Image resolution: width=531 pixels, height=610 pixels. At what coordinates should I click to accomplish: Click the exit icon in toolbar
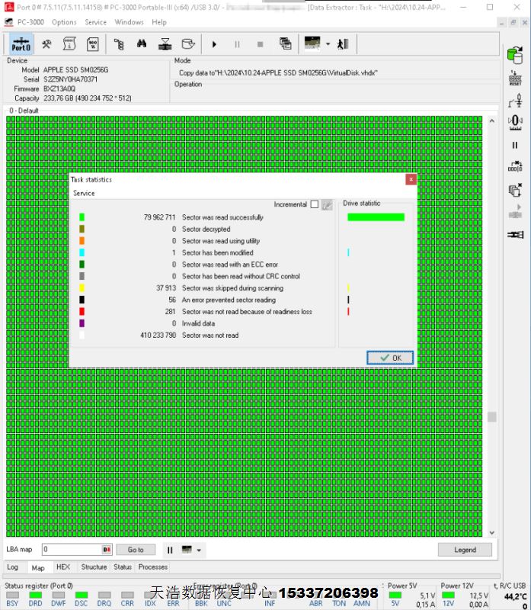point(343,43)
